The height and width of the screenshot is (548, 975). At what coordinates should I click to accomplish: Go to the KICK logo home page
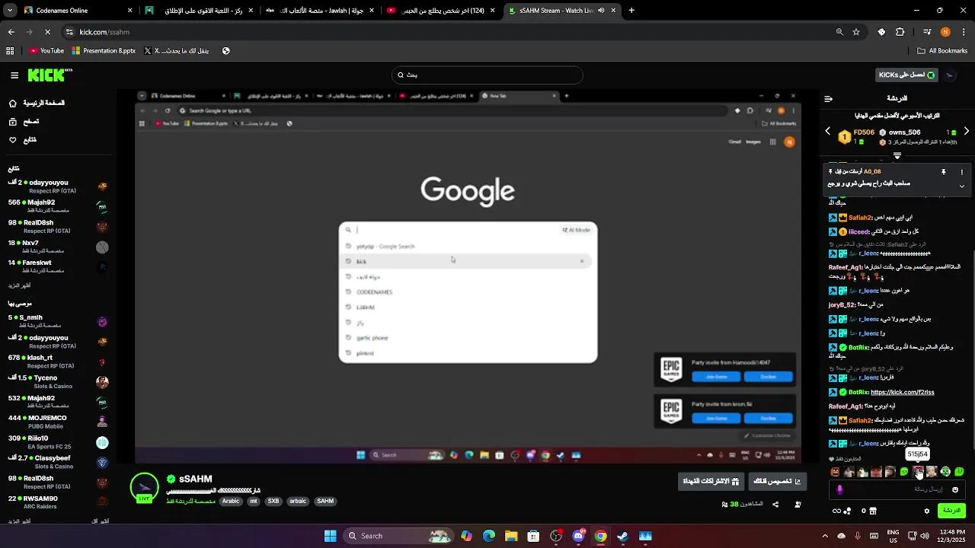(x=50, y=75)
